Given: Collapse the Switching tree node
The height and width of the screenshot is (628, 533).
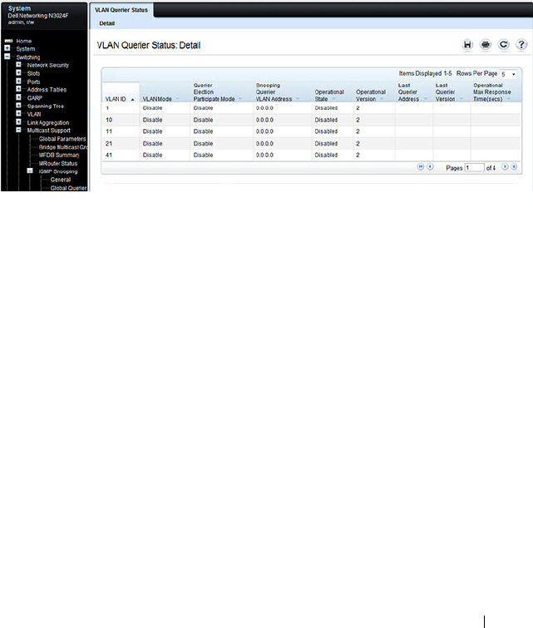Looking at the screenshot, I should 7,57.
